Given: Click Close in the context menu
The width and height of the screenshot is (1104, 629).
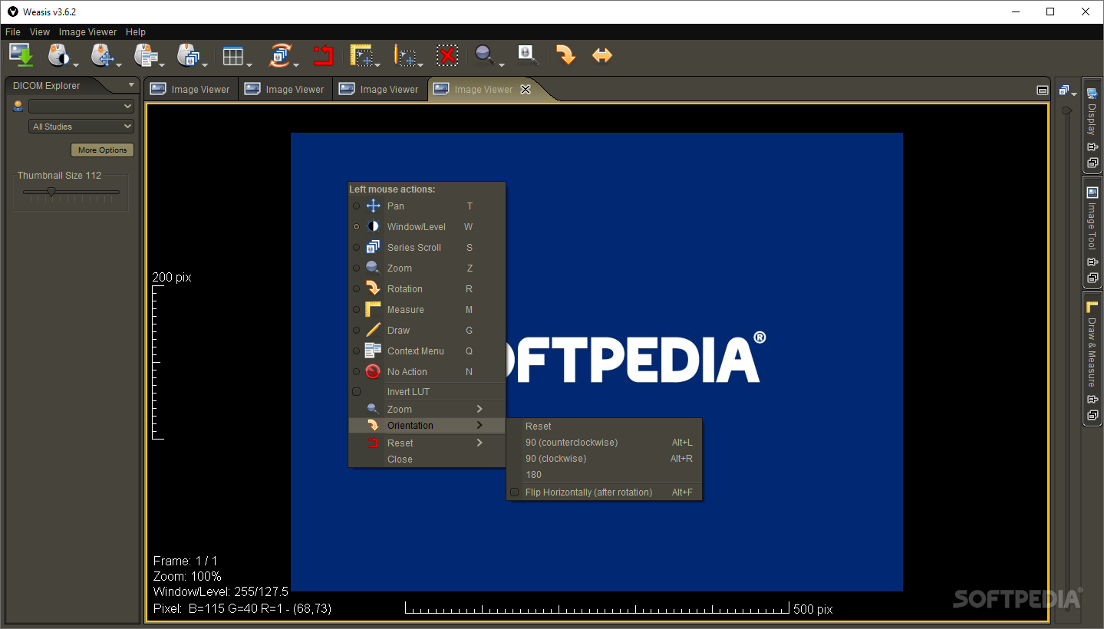Looking at the screenshot, I should pyautogui.click(x=427, y=459).
